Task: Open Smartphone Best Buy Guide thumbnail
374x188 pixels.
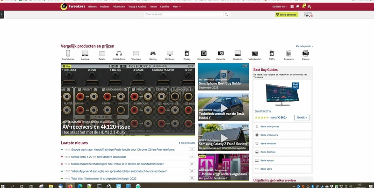Action: tap(223, 77)
